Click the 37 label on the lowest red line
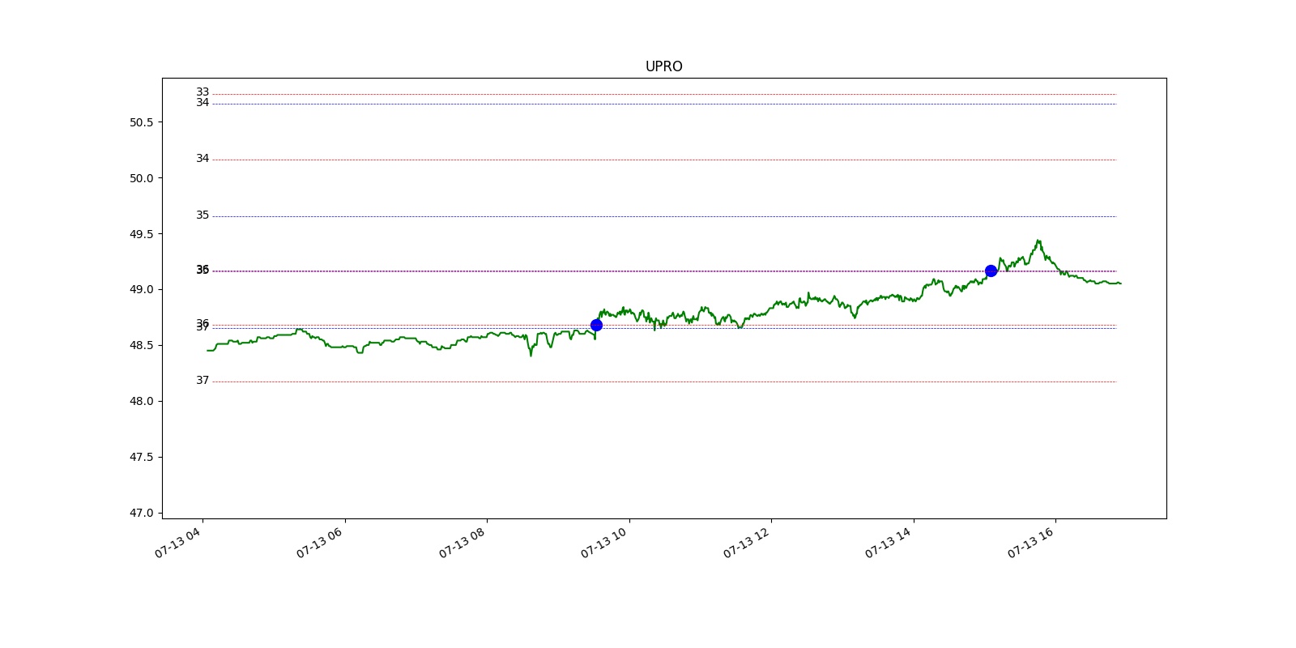The height and width of the screenshot is (648, 1296). (202, 381)
